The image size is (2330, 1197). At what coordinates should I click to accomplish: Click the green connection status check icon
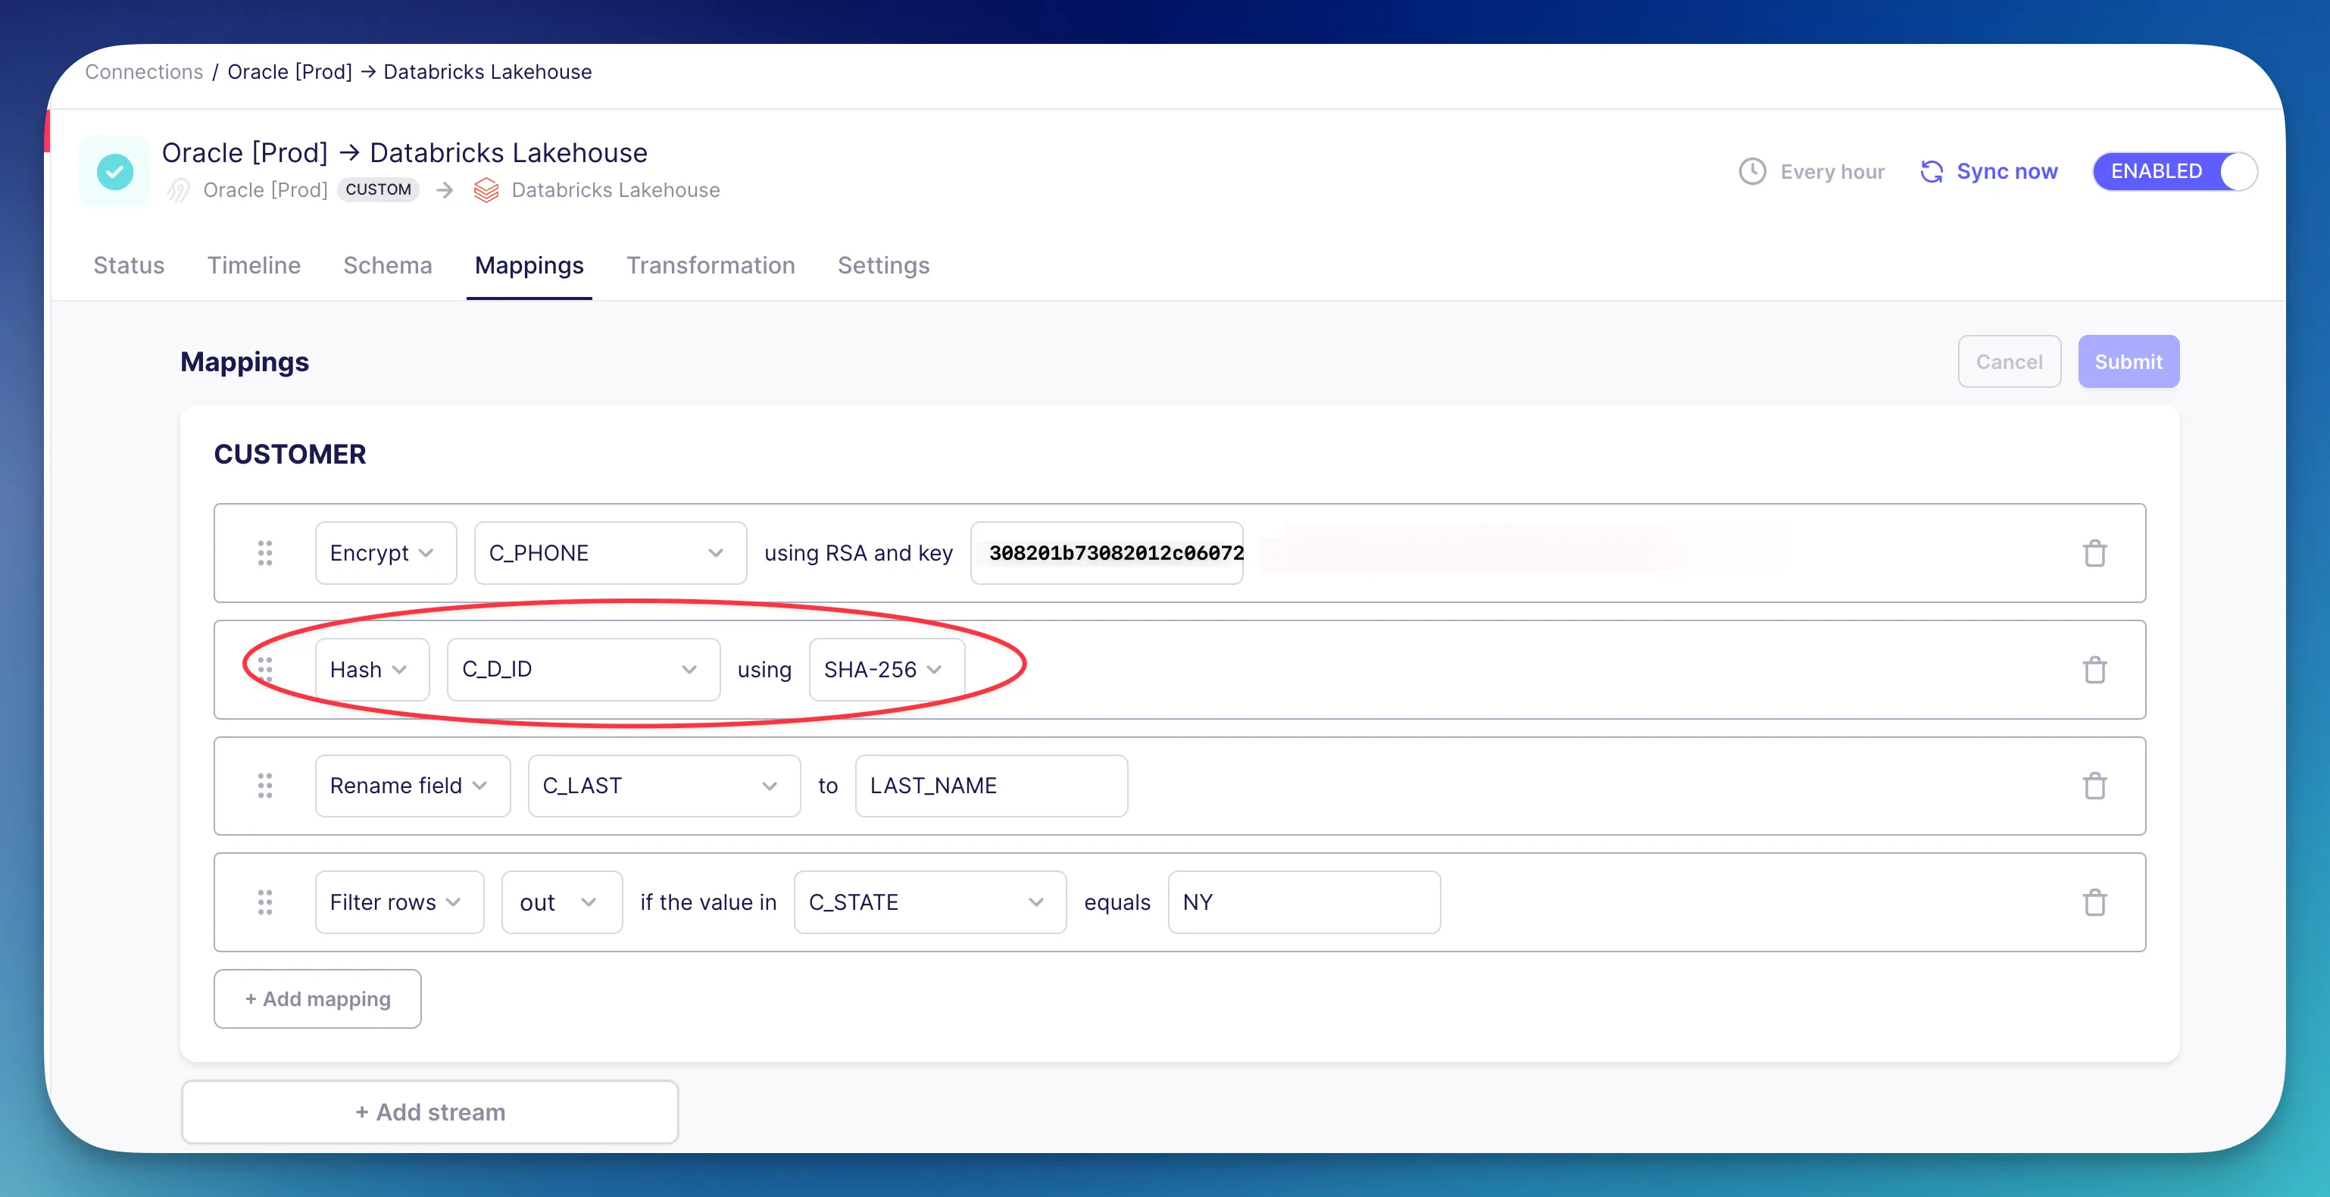click(x=115, y=171)
